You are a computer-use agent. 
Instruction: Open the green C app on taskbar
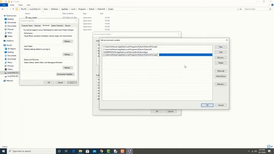coord(108,151)
